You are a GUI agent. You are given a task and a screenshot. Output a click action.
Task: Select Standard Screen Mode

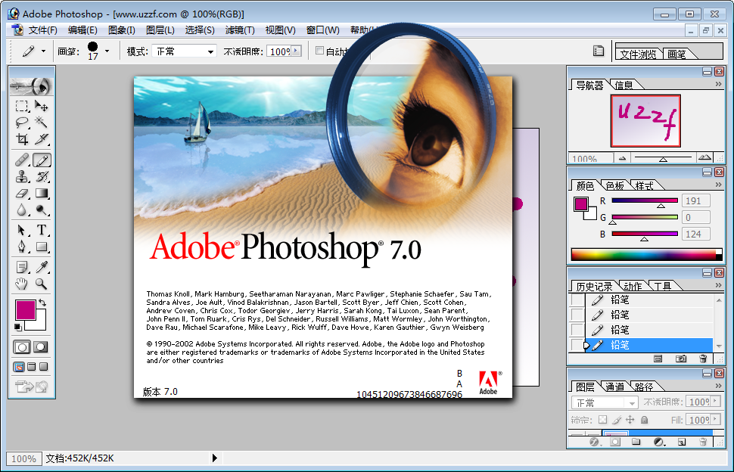[19, 367]
